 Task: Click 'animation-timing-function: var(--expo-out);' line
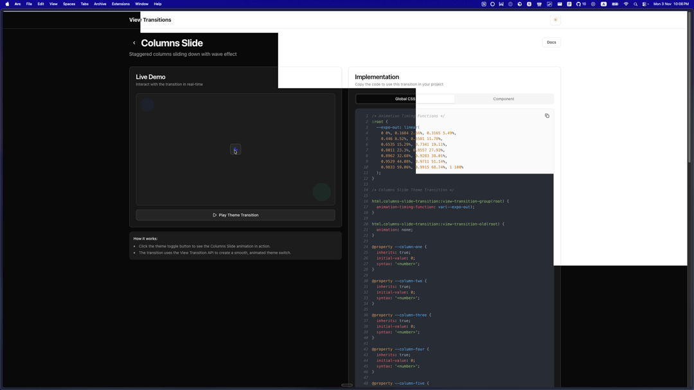(425, 207)
